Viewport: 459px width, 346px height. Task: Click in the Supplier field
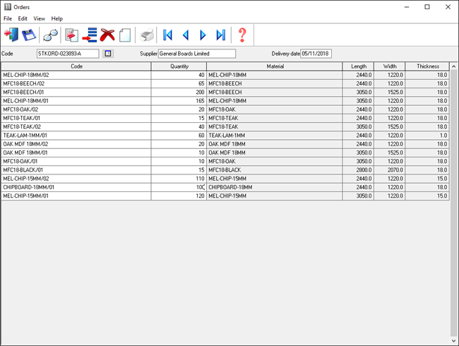pos(196,54)
